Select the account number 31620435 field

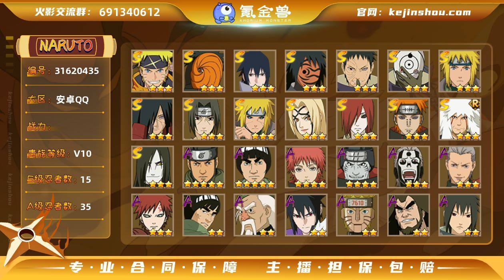[x=65, y=71]
